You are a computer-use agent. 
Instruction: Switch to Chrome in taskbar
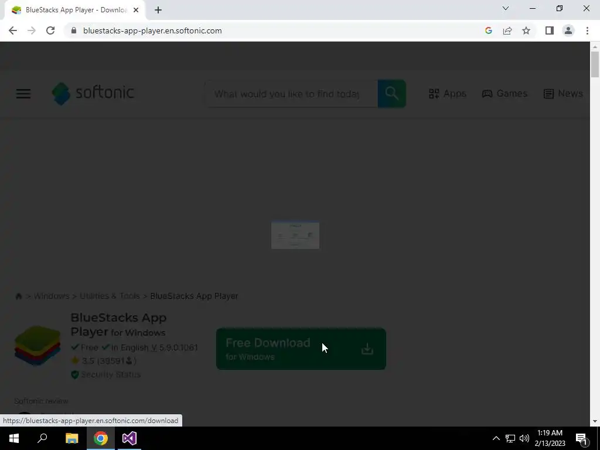pos(101,438)
